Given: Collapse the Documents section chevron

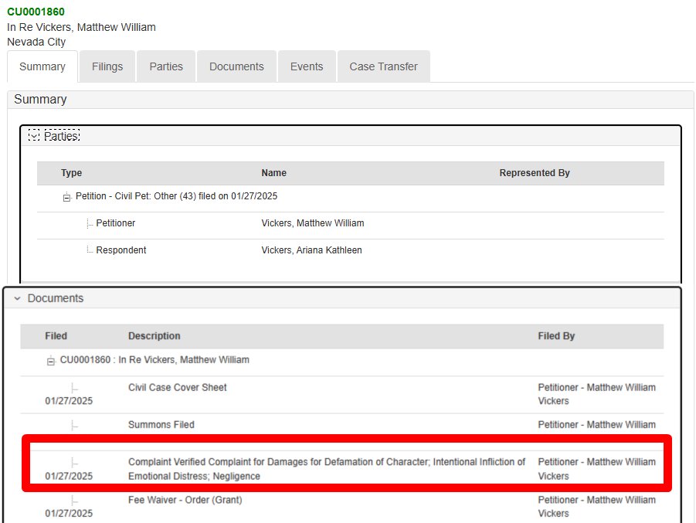Looking at the screenshot, I should pos(17,298).
